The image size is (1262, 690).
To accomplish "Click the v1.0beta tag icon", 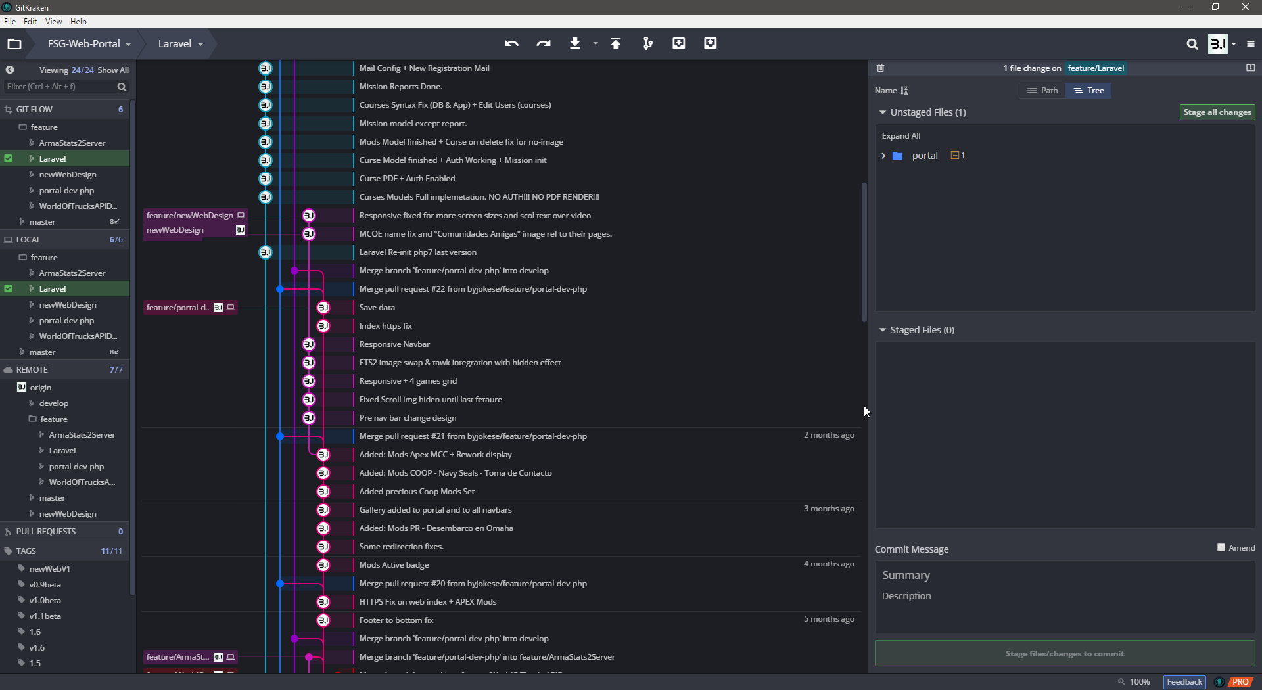I will (21, 600).
